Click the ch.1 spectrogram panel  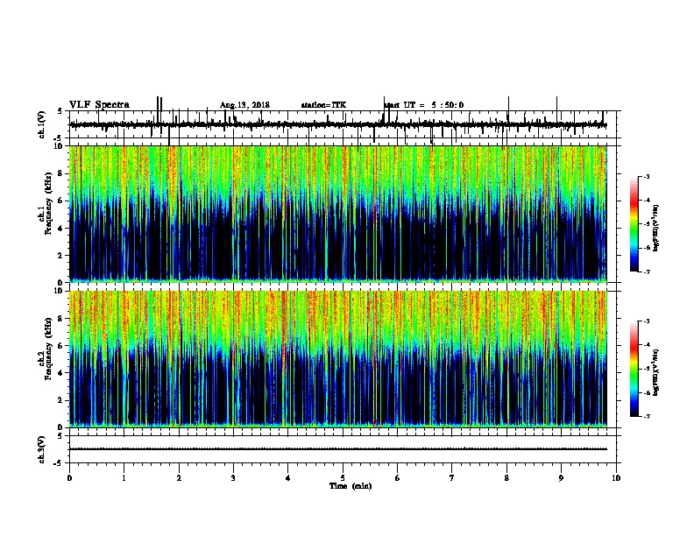pyautogui.click(x=338, y=214)
